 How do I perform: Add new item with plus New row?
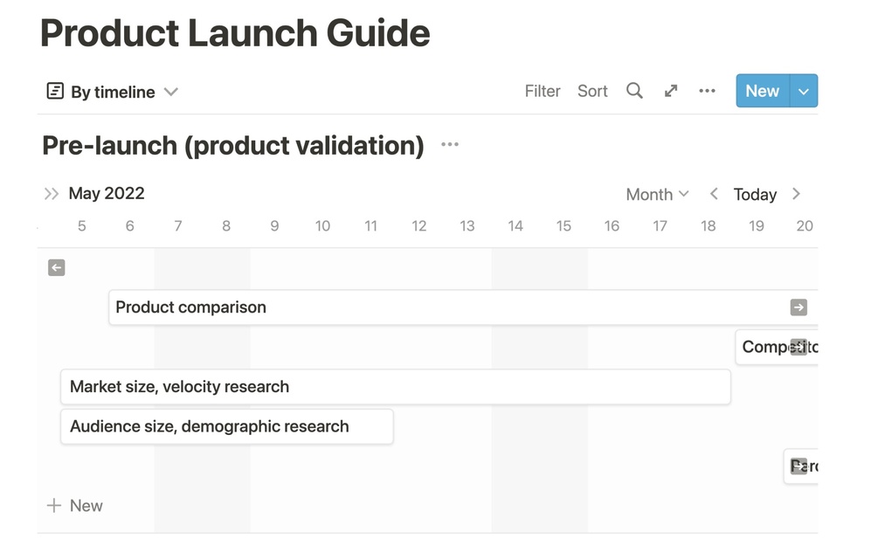(x=75, y=506)
